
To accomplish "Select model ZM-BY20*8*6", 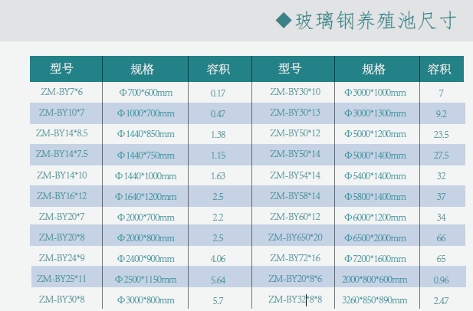I will click(x=295, y=279).
